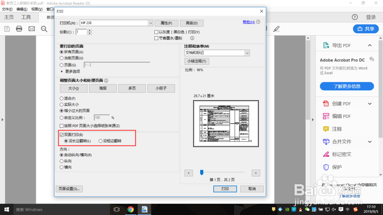Open Chrome from the taskbar
383x215 pixels.
click(131, 209)
